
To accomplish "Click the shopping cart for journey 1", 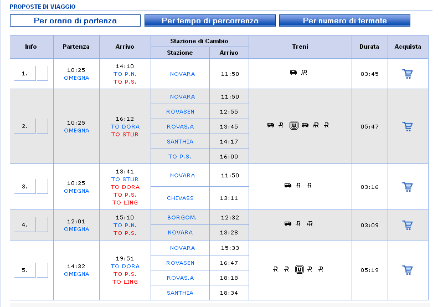I will 408,74.
